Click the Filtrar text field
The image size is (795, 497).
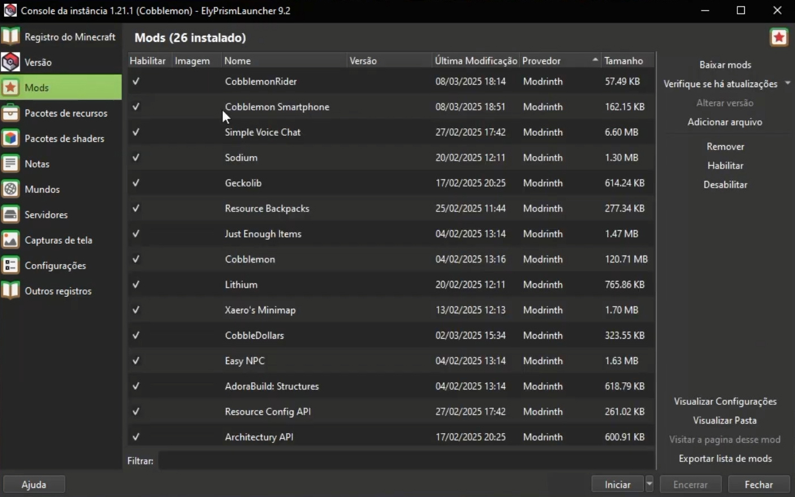click(406, 461)
